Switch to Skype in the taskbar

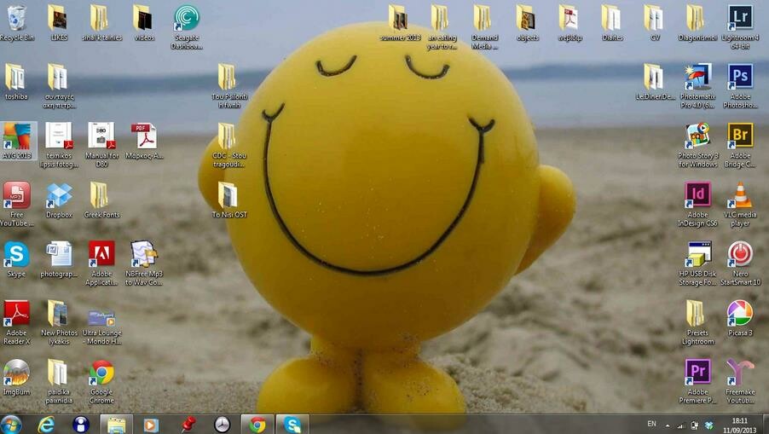click(292, 425)
